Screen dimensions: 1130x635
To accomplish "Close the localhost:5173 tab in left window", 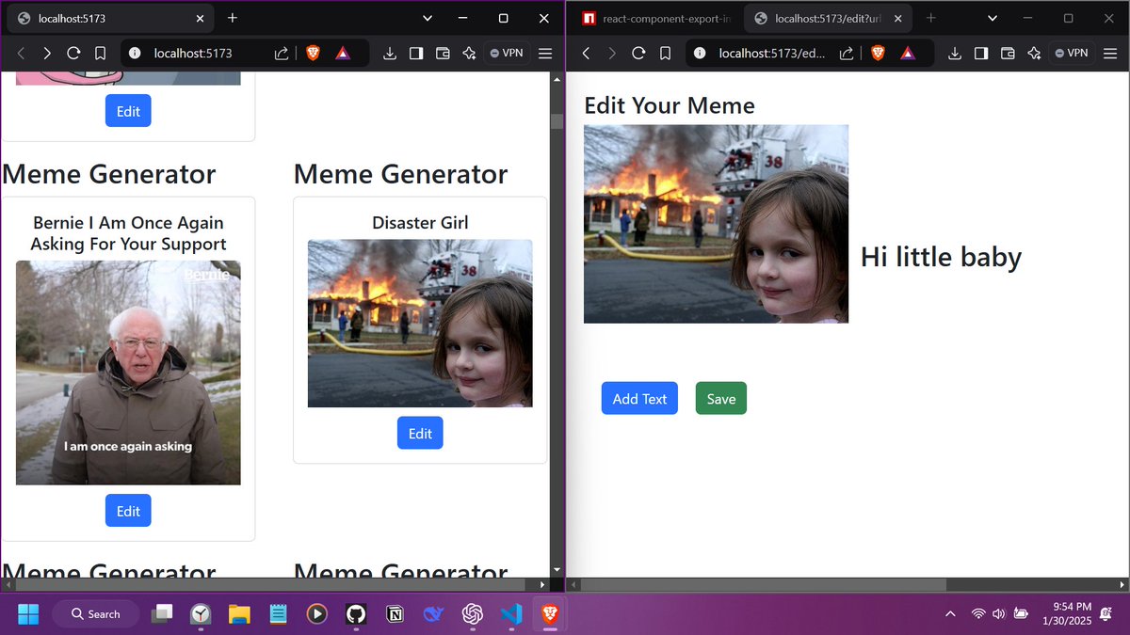I will click(x=199, y=18).
